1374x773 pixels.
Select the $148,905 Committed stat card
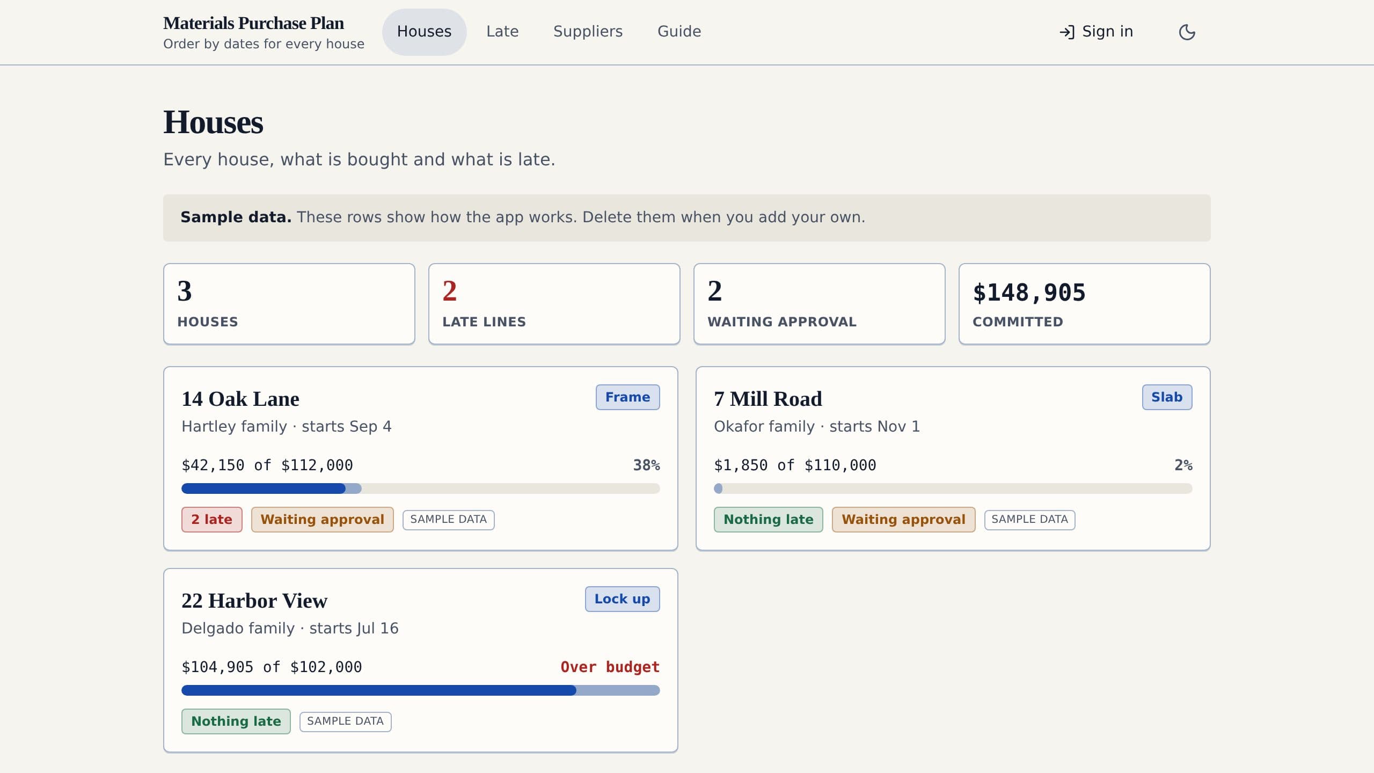click(1084, 304)
